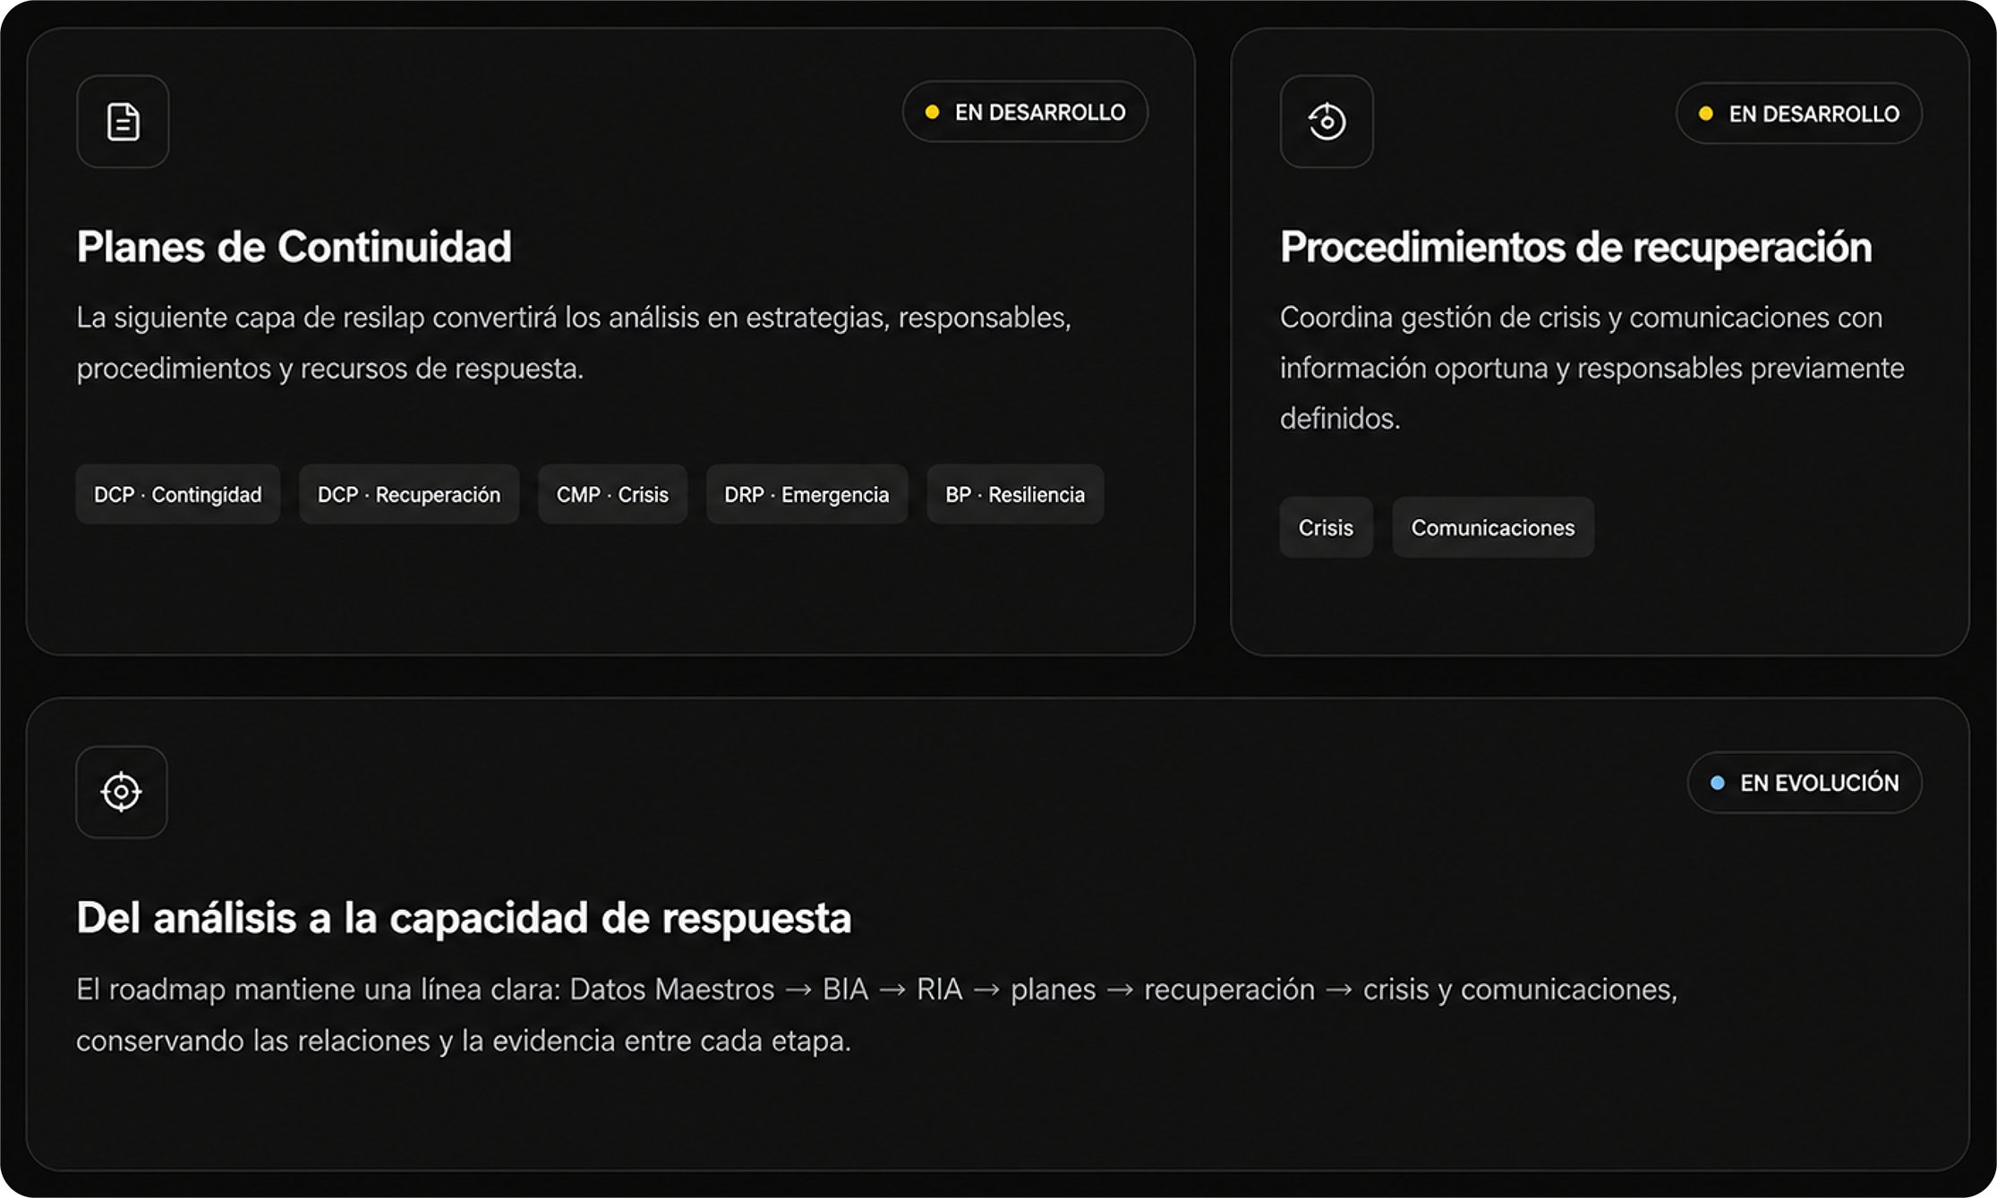Select the BP · Resiliencia tag
Image resolution: width=1997 pixels, height=1198 pixels.
coord(1015,494)
